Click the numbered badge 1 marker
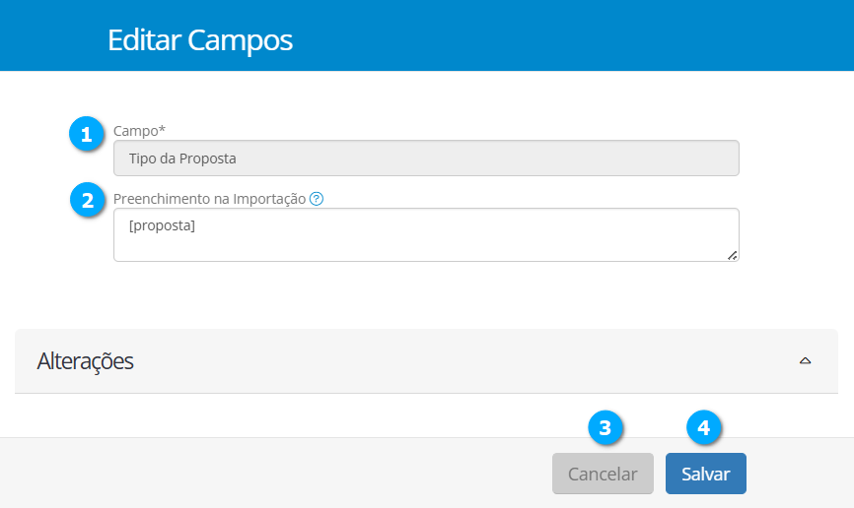The image size is (854, 508). point(87,134)
